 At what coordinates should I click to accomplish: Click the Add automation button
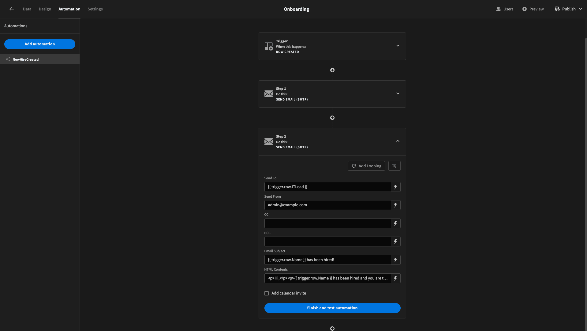click(x=40, y=44)
